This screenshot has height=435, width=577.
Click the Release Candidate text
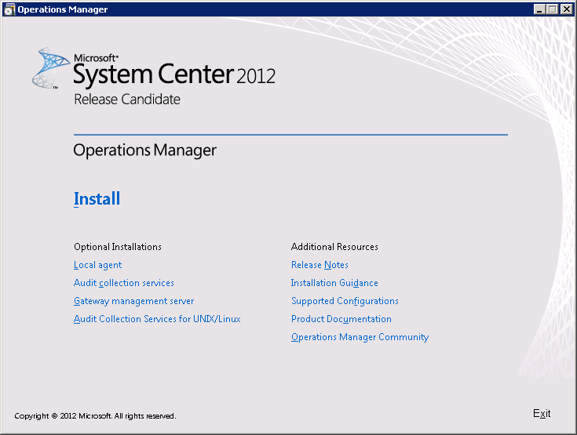coord(127,100)
